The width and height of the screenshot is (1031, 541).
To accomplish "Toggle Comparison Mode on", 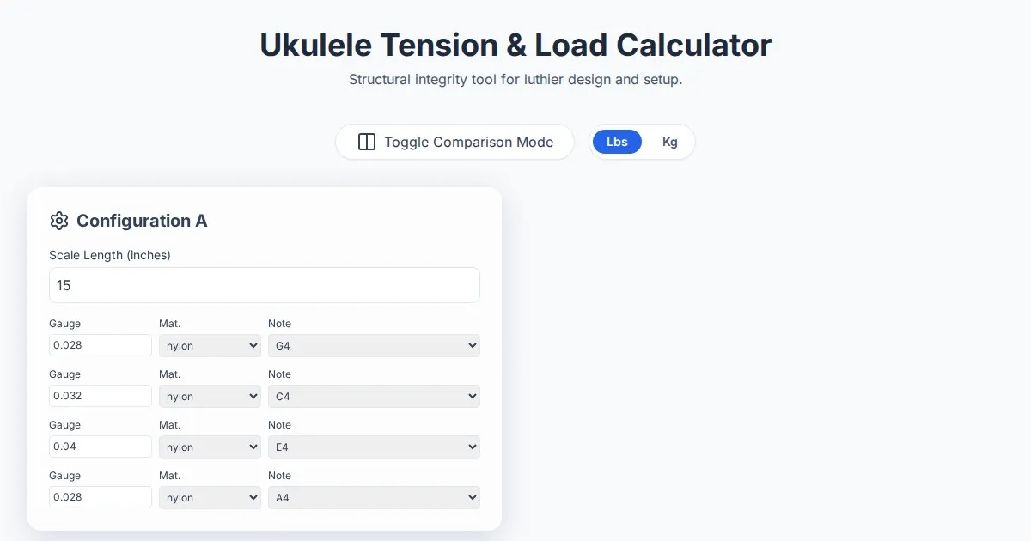I will (x=454, y=142).
